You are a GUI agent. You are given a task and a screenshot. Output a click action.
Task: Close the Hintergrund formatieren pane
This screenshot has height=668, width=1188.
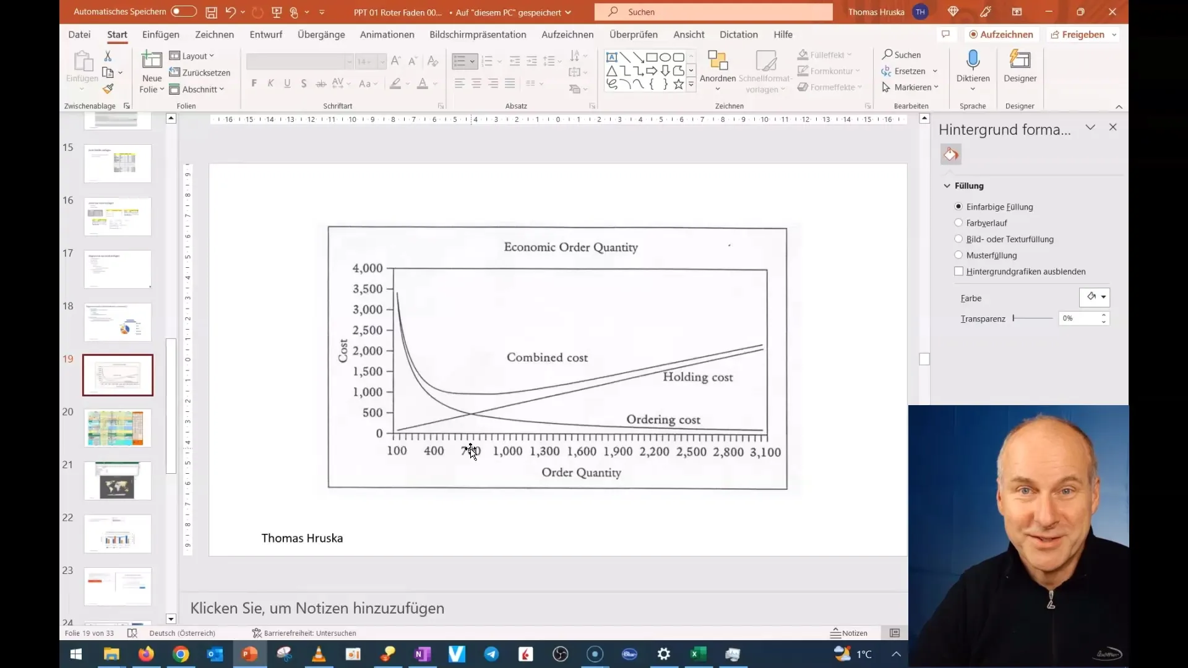(1113, 127)
